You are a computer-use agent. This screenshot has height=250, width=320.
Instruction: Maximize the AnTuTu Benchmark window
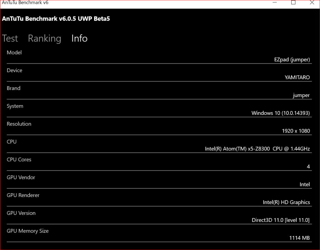(293, 2)
